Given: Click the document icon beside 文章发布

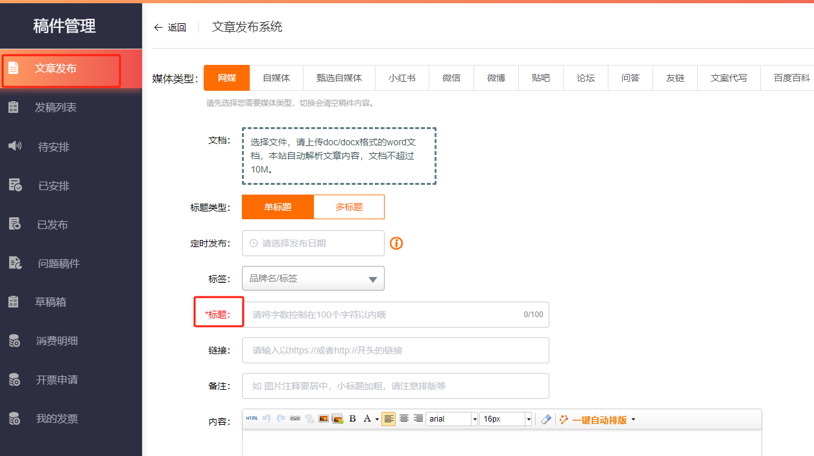Looking at the screenshot, I should point(14,68).
